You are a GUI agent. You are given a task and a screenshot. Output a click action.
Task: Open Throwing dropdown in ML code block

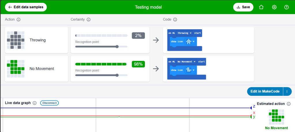tap(185, 33)
